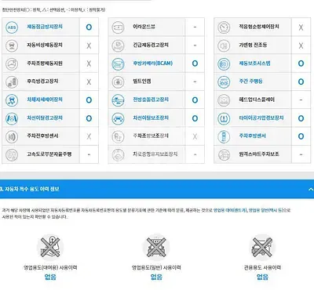Click the crossed-out rental use icon
314x290 pixels.
pyautogui.click(x=50, y=247)
